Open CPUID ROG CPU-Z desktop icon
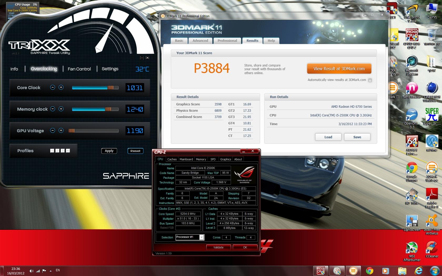The width and height of the screenshot is (442, 276). pos(412,39)
